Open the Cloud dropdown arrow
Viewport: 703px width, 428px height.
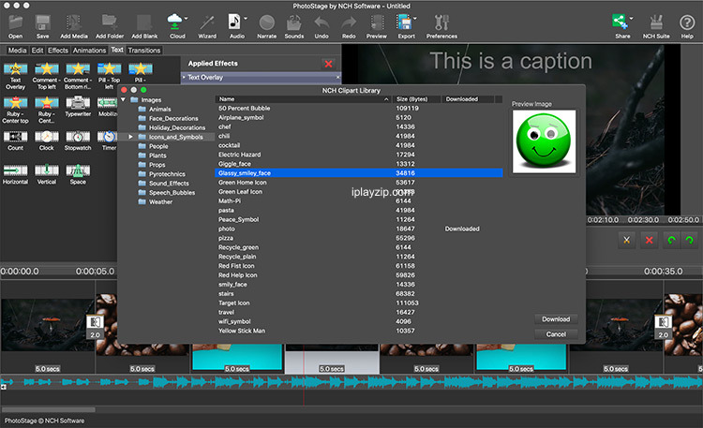(x=187, y=19)
